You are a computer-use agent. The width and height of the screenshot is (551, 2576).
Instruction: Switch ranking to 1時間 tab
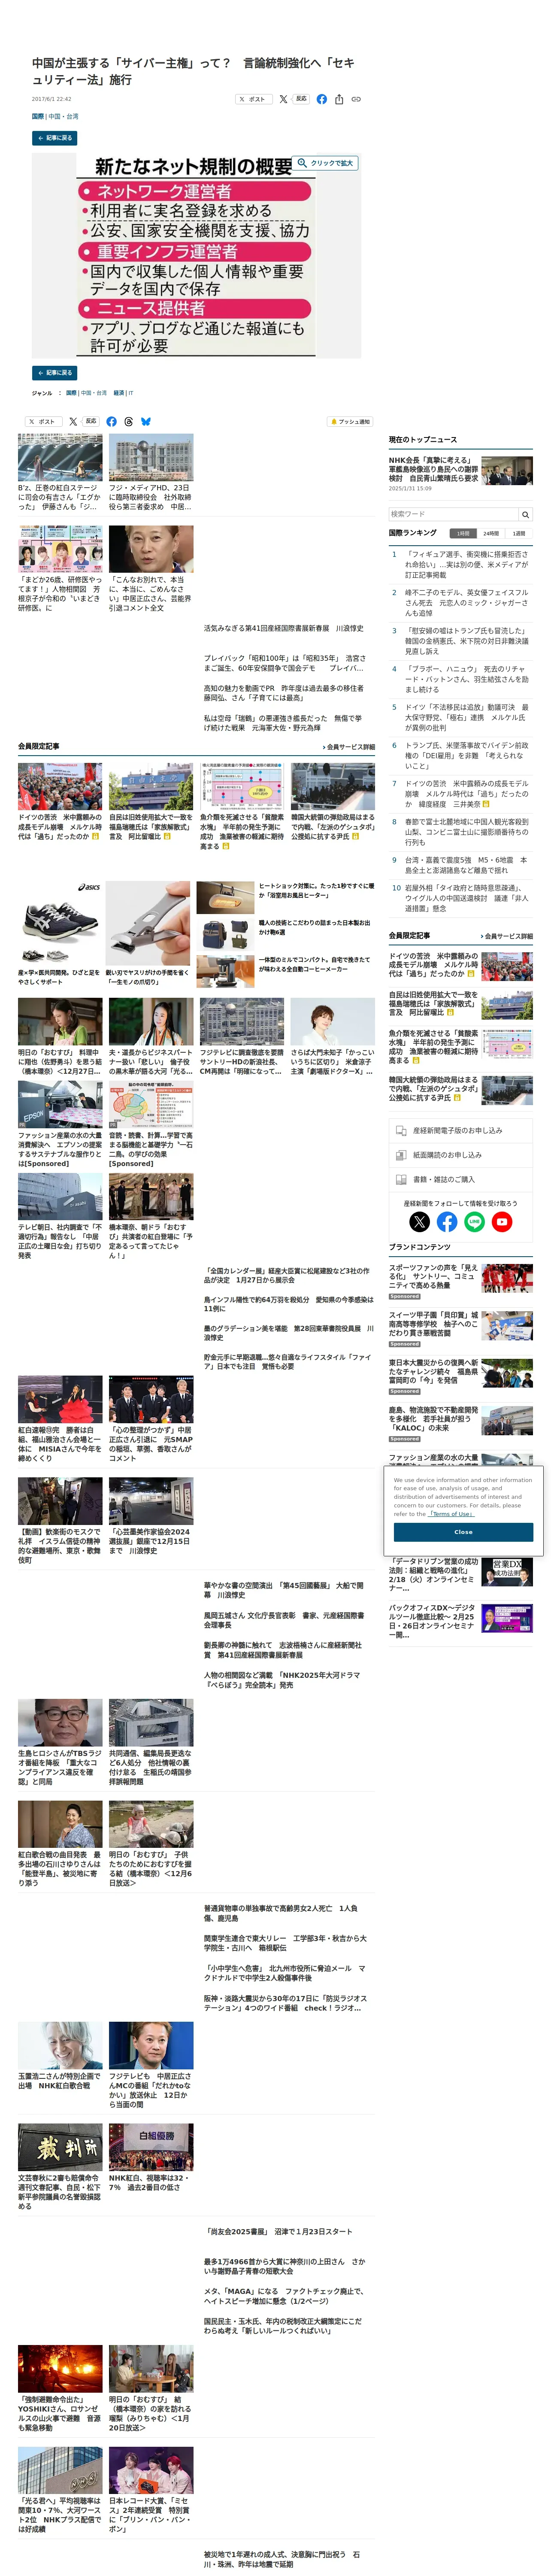tap(462, 534)
